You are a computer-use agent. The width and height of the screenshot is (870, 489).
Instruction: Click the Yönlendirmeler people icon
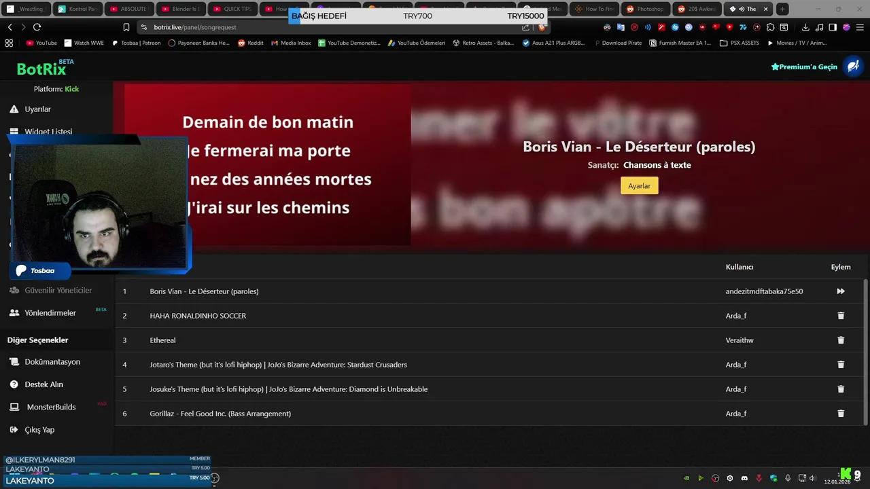[14, 312]
